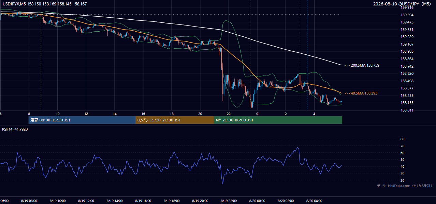Image resolution: width=436 pixels, height=204 pixels.
Task: Click RSI scale value 30
Action: pos(403,173)
